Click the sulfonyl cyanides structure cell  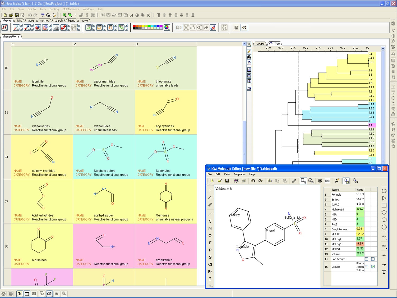point(42,157)
